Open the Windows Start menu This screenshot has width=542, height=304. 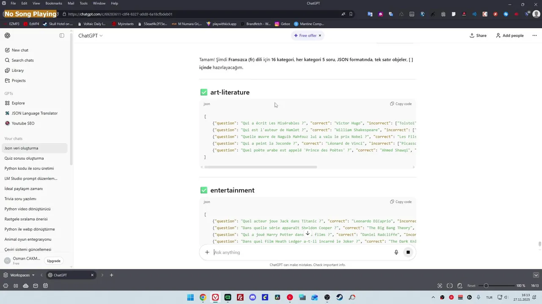pos(191,298)
